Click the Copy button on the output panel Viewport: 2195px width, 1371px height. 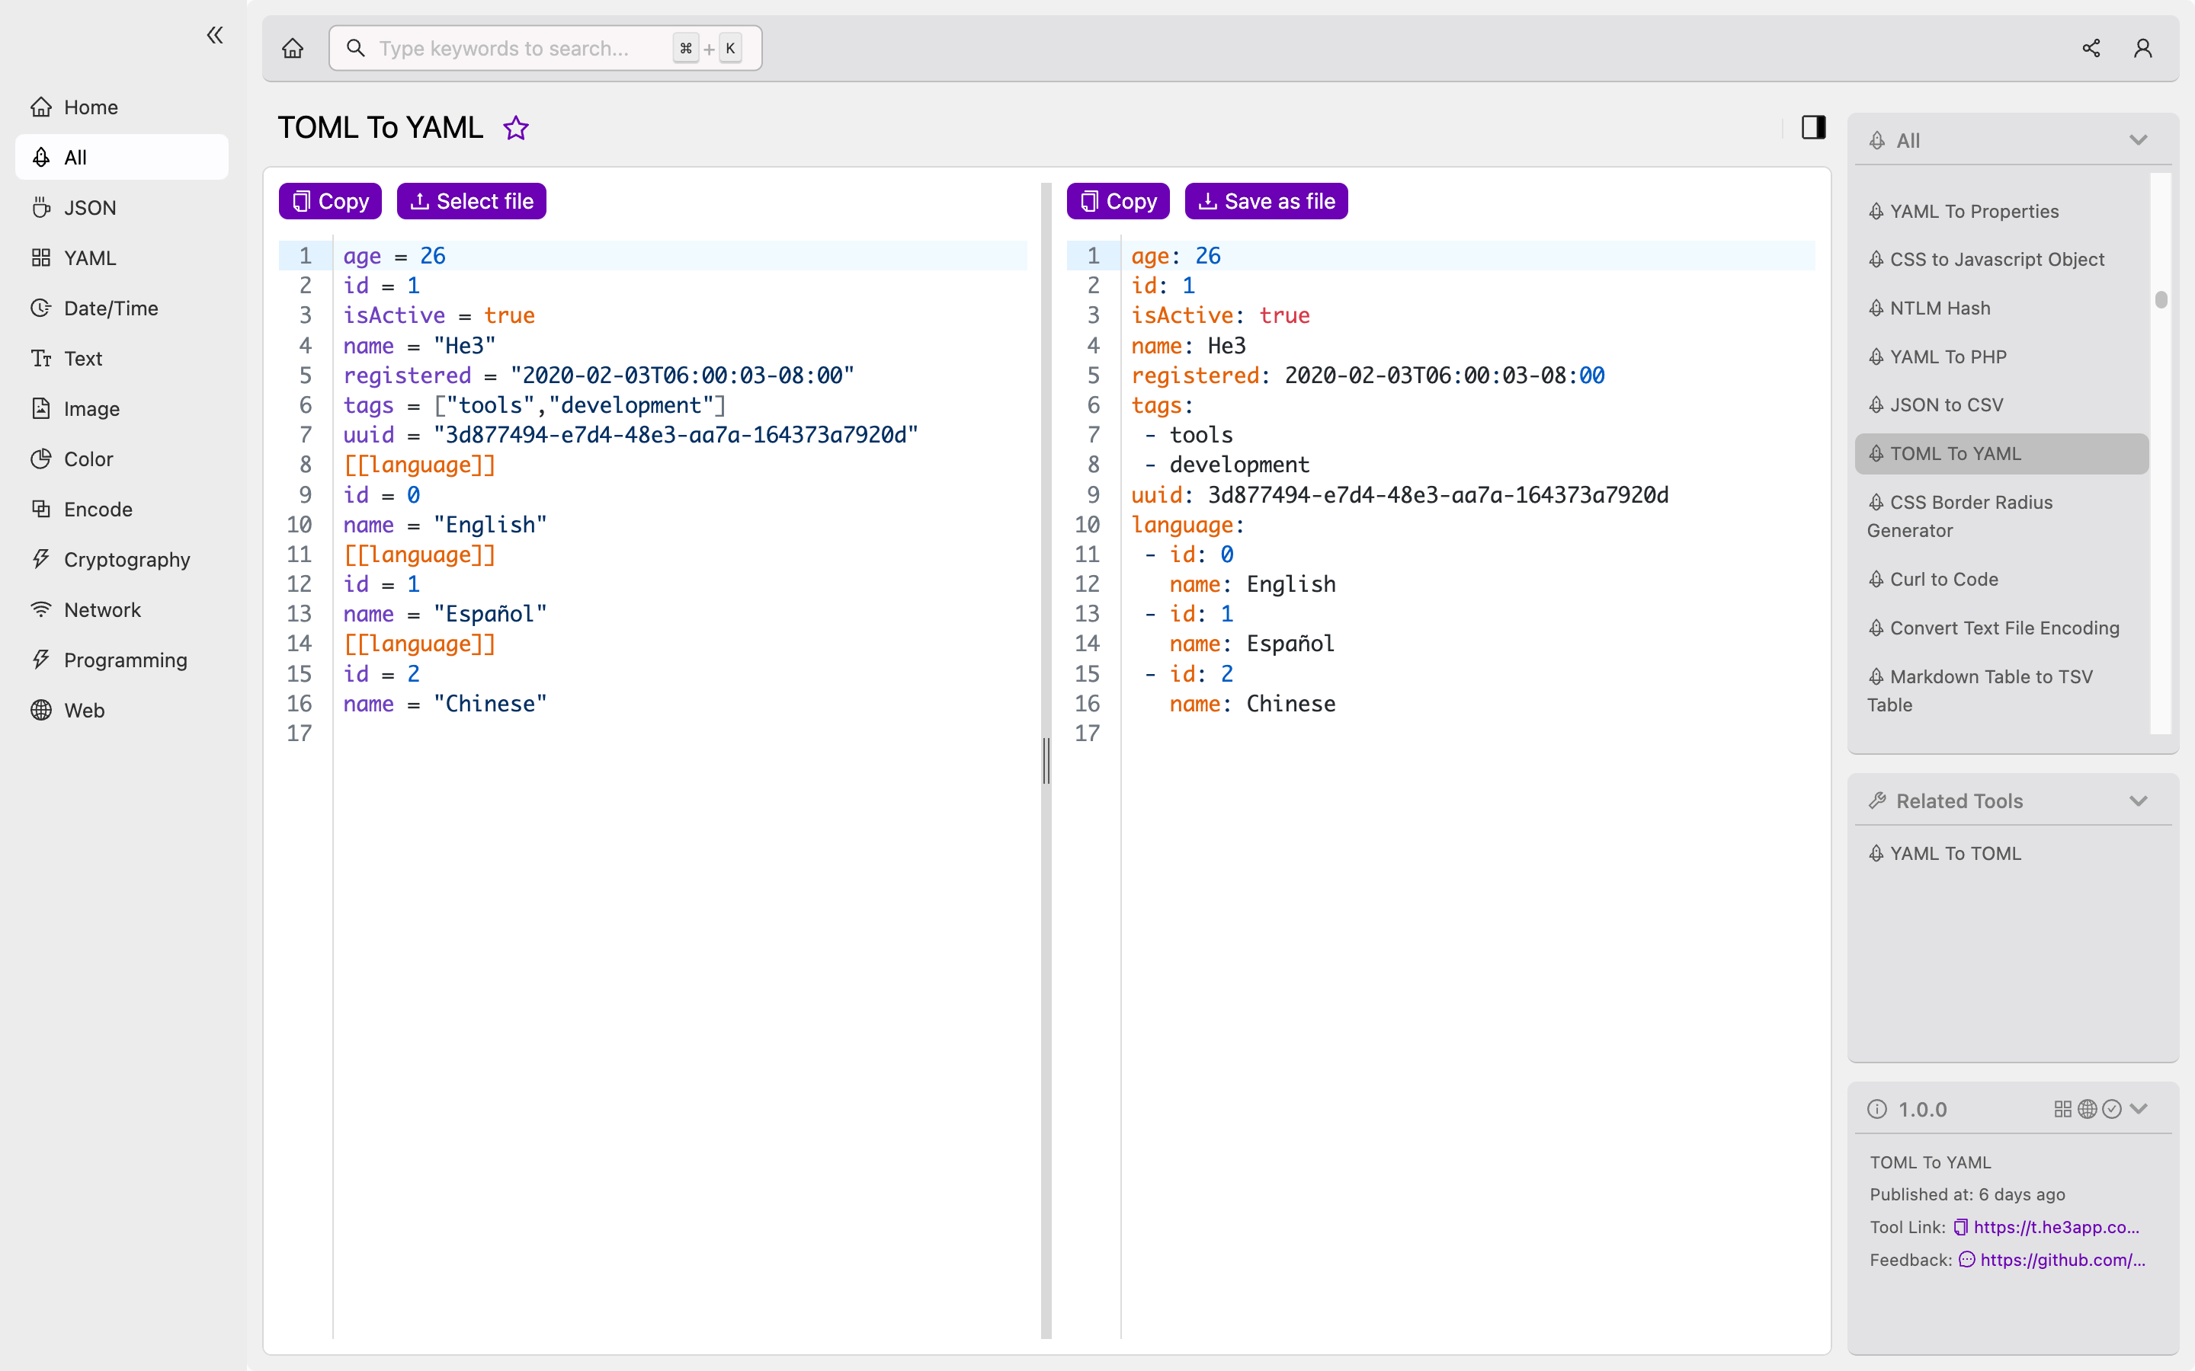tap(1117, 200)
